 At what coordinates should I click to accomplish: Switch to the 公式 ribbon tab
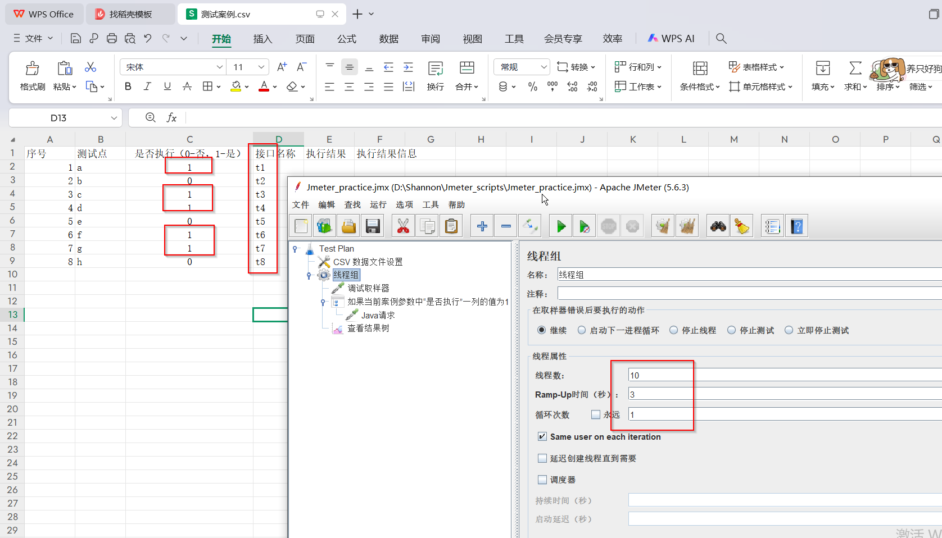pos(347,39)
